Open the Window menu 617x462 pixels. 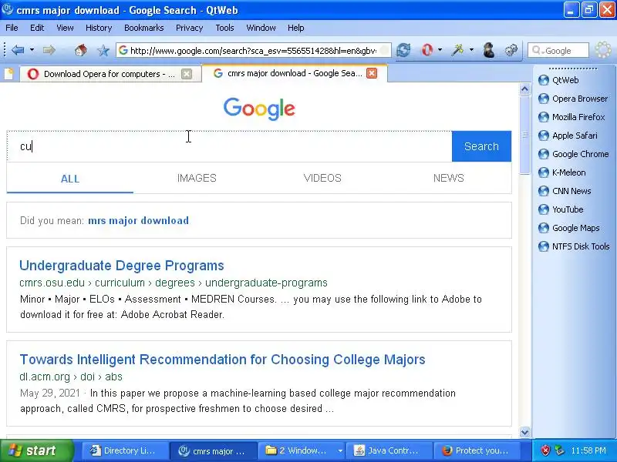261,28
